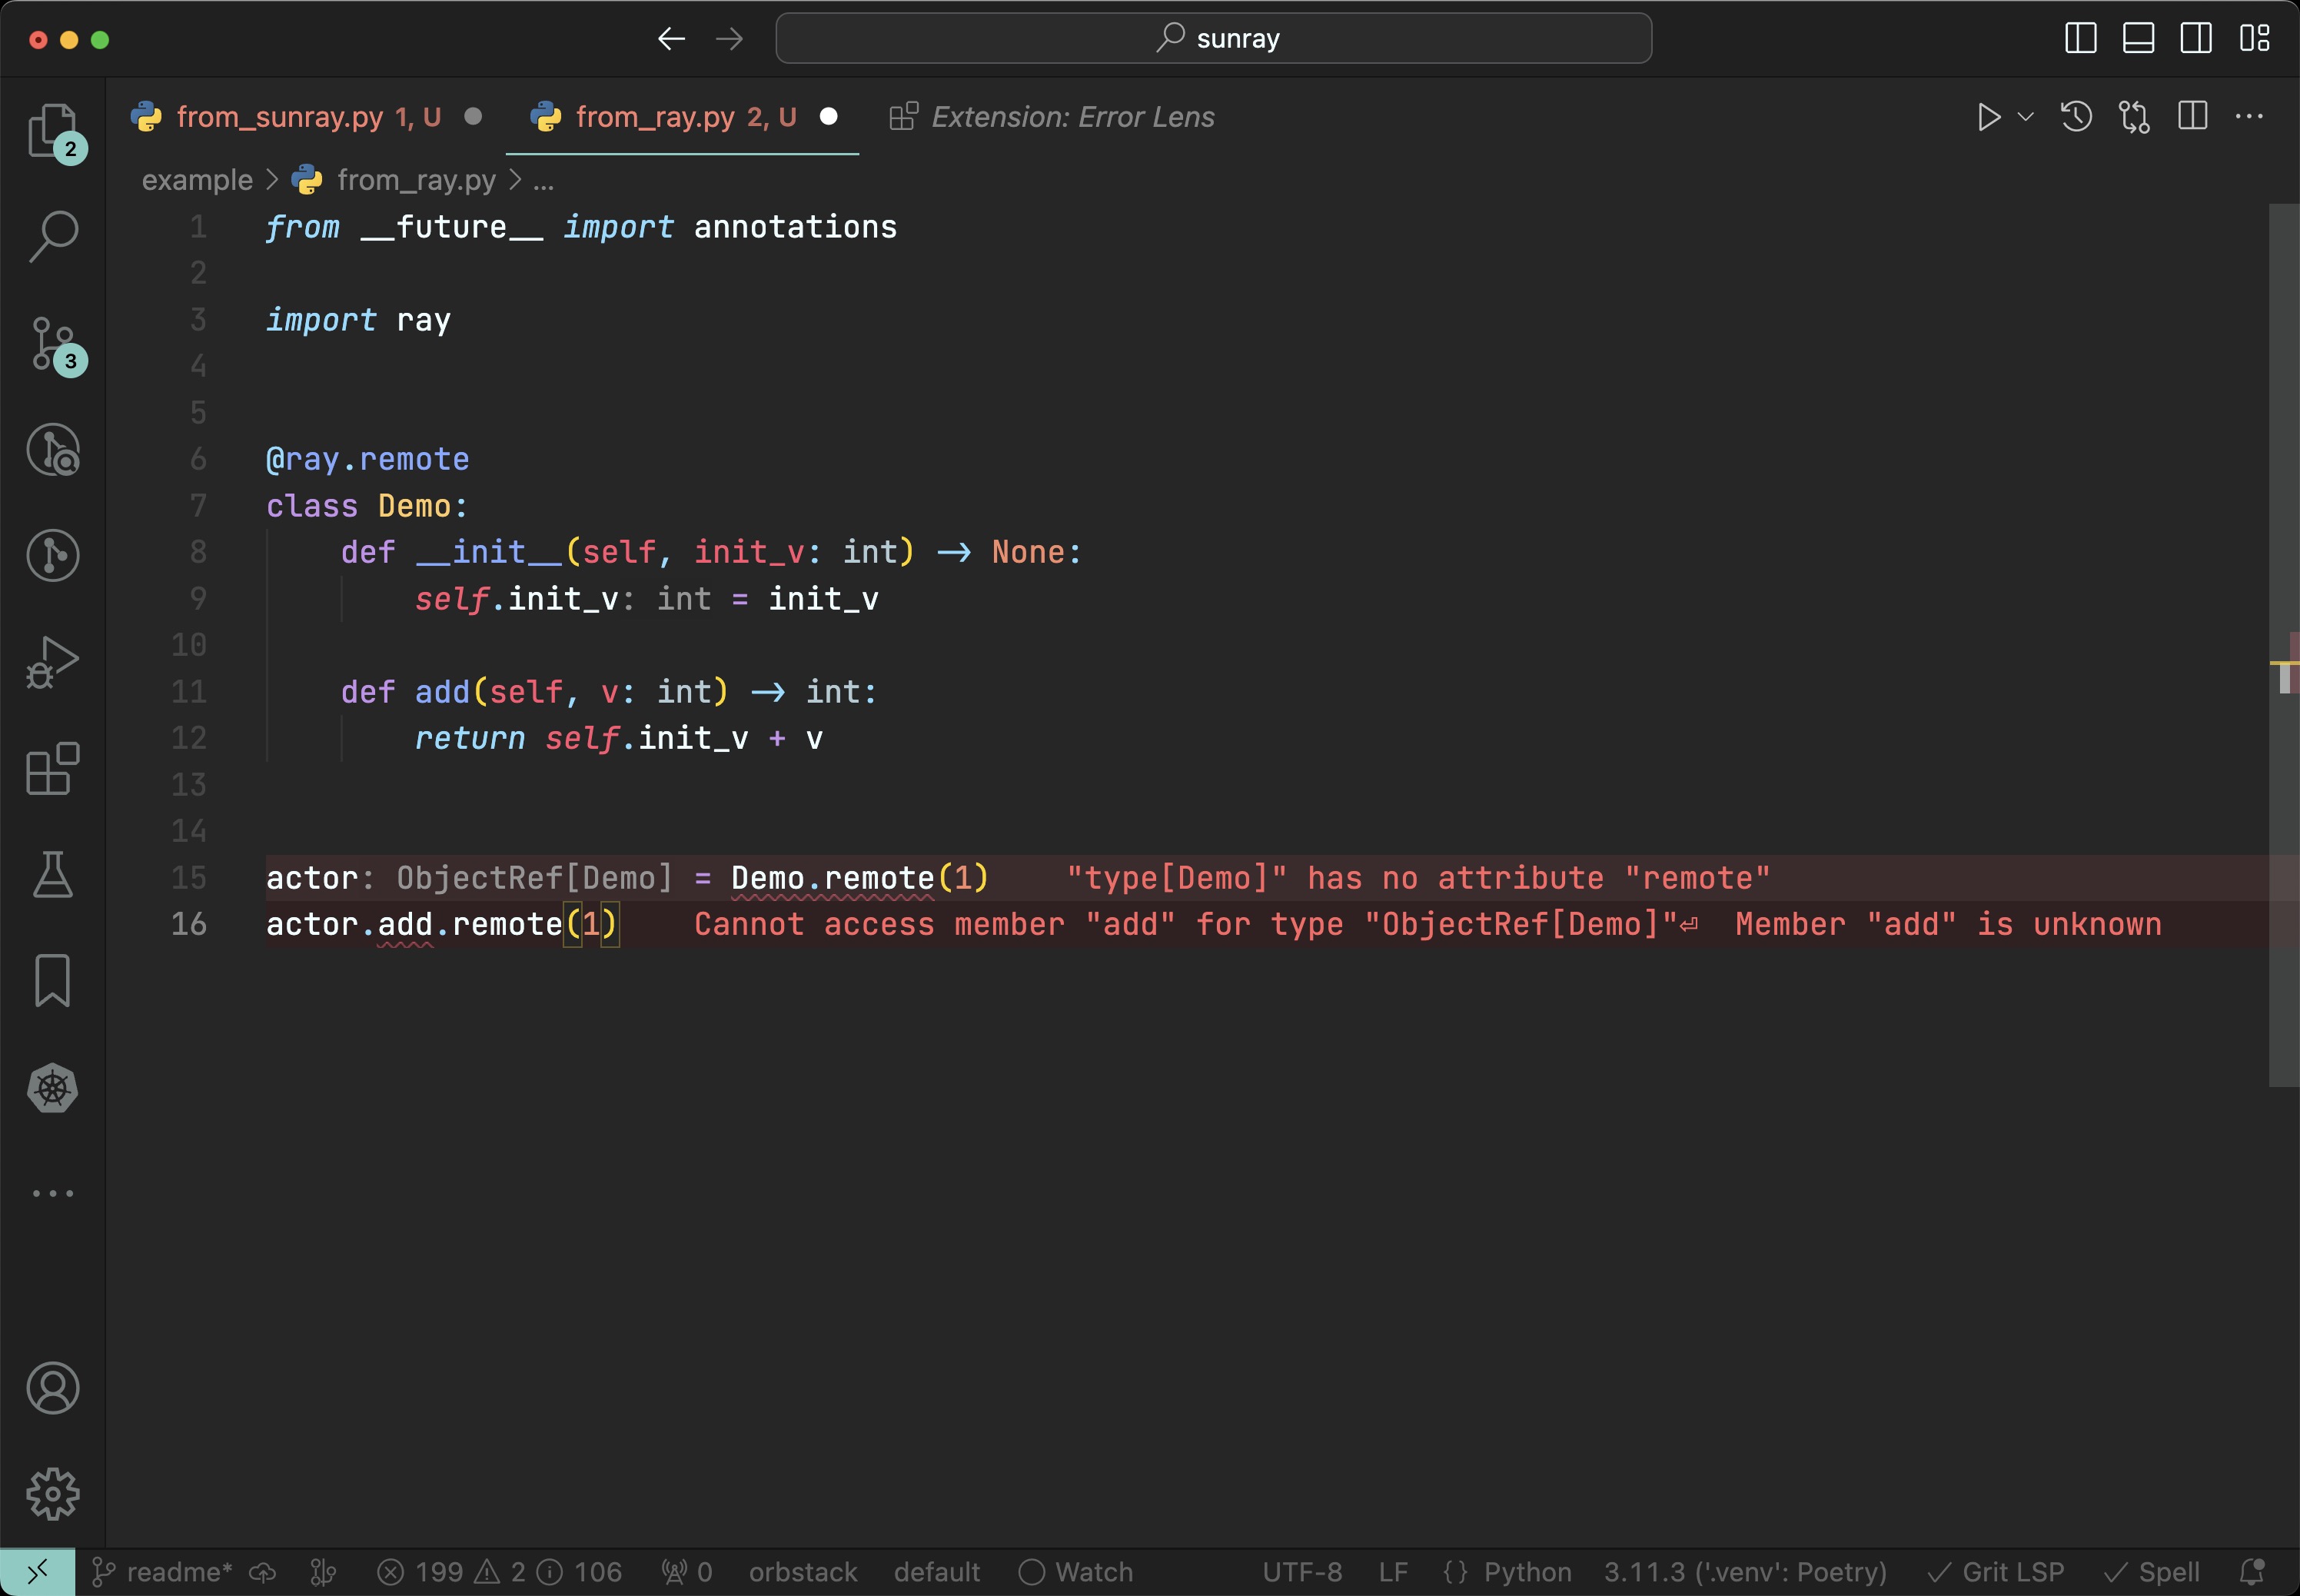Expand the run button dropdown arrow

point(2026,117)
